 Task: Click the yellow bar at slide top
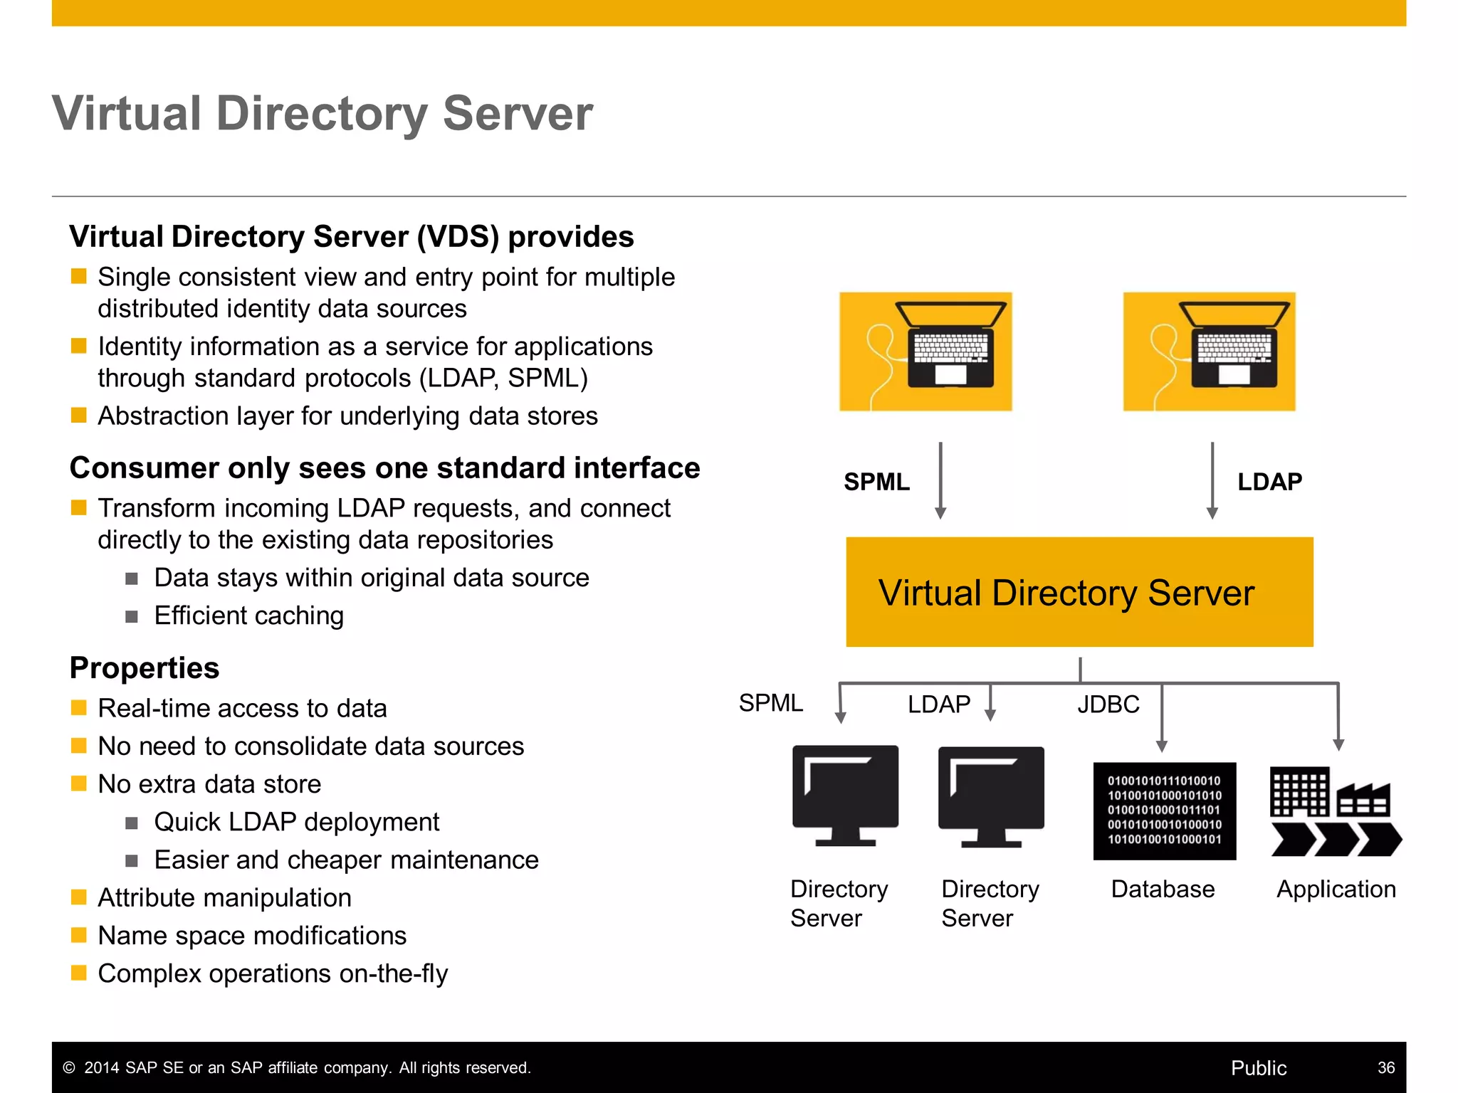[728, 13]
